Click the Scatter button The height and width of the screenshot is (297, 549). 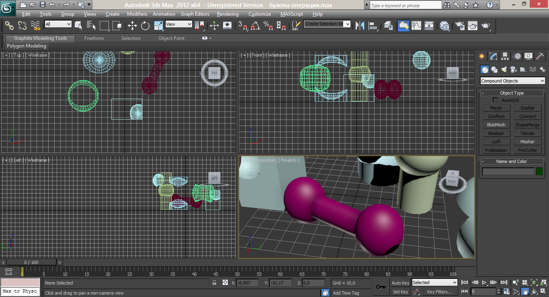click(527, 108)
